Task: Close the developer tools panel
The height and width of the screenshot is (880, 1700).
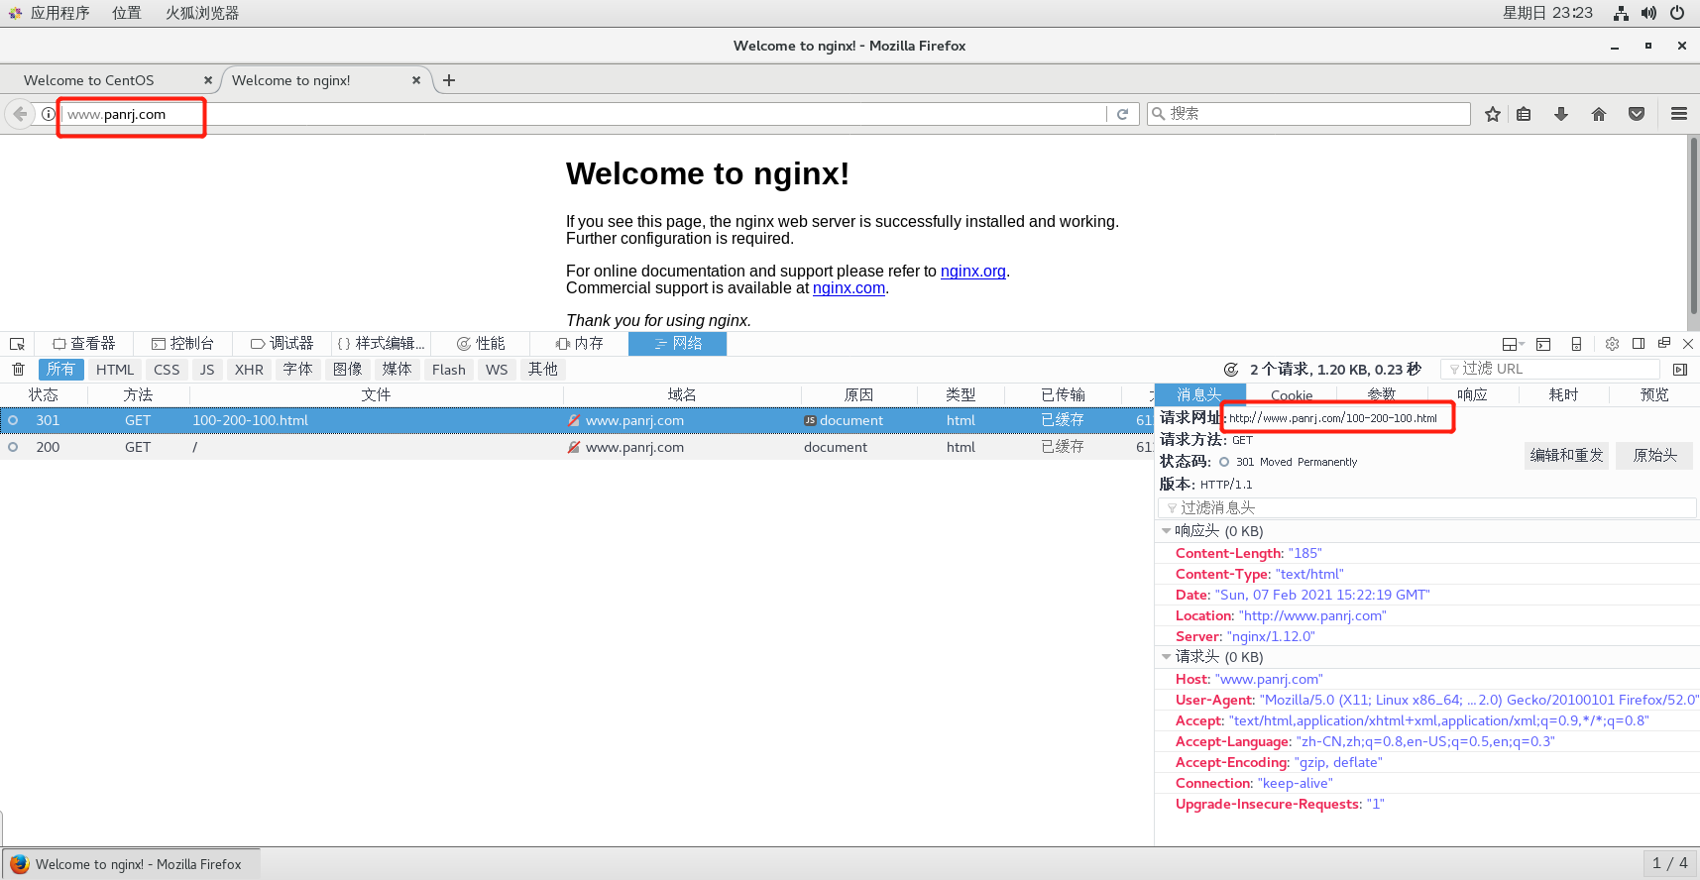Action: click(x=1688, y=344)
